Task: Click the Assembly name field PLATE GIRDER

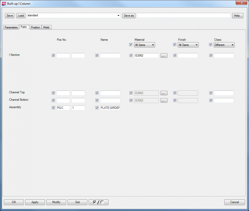Action: [110, 108]
